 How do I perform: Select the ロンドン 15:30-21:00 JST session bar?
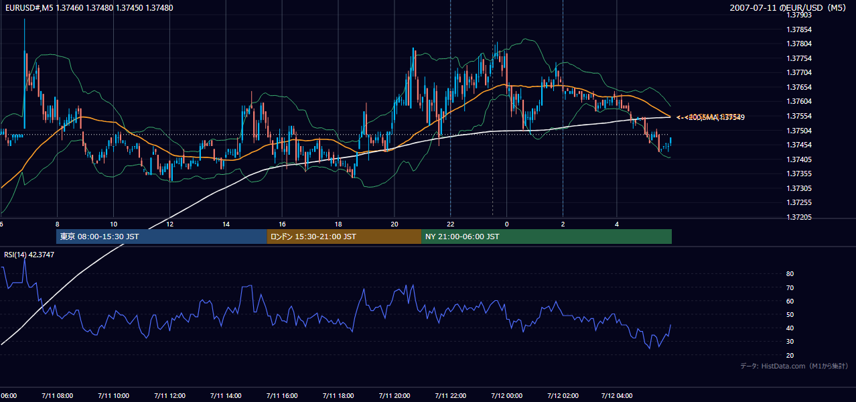pos(344,237)
